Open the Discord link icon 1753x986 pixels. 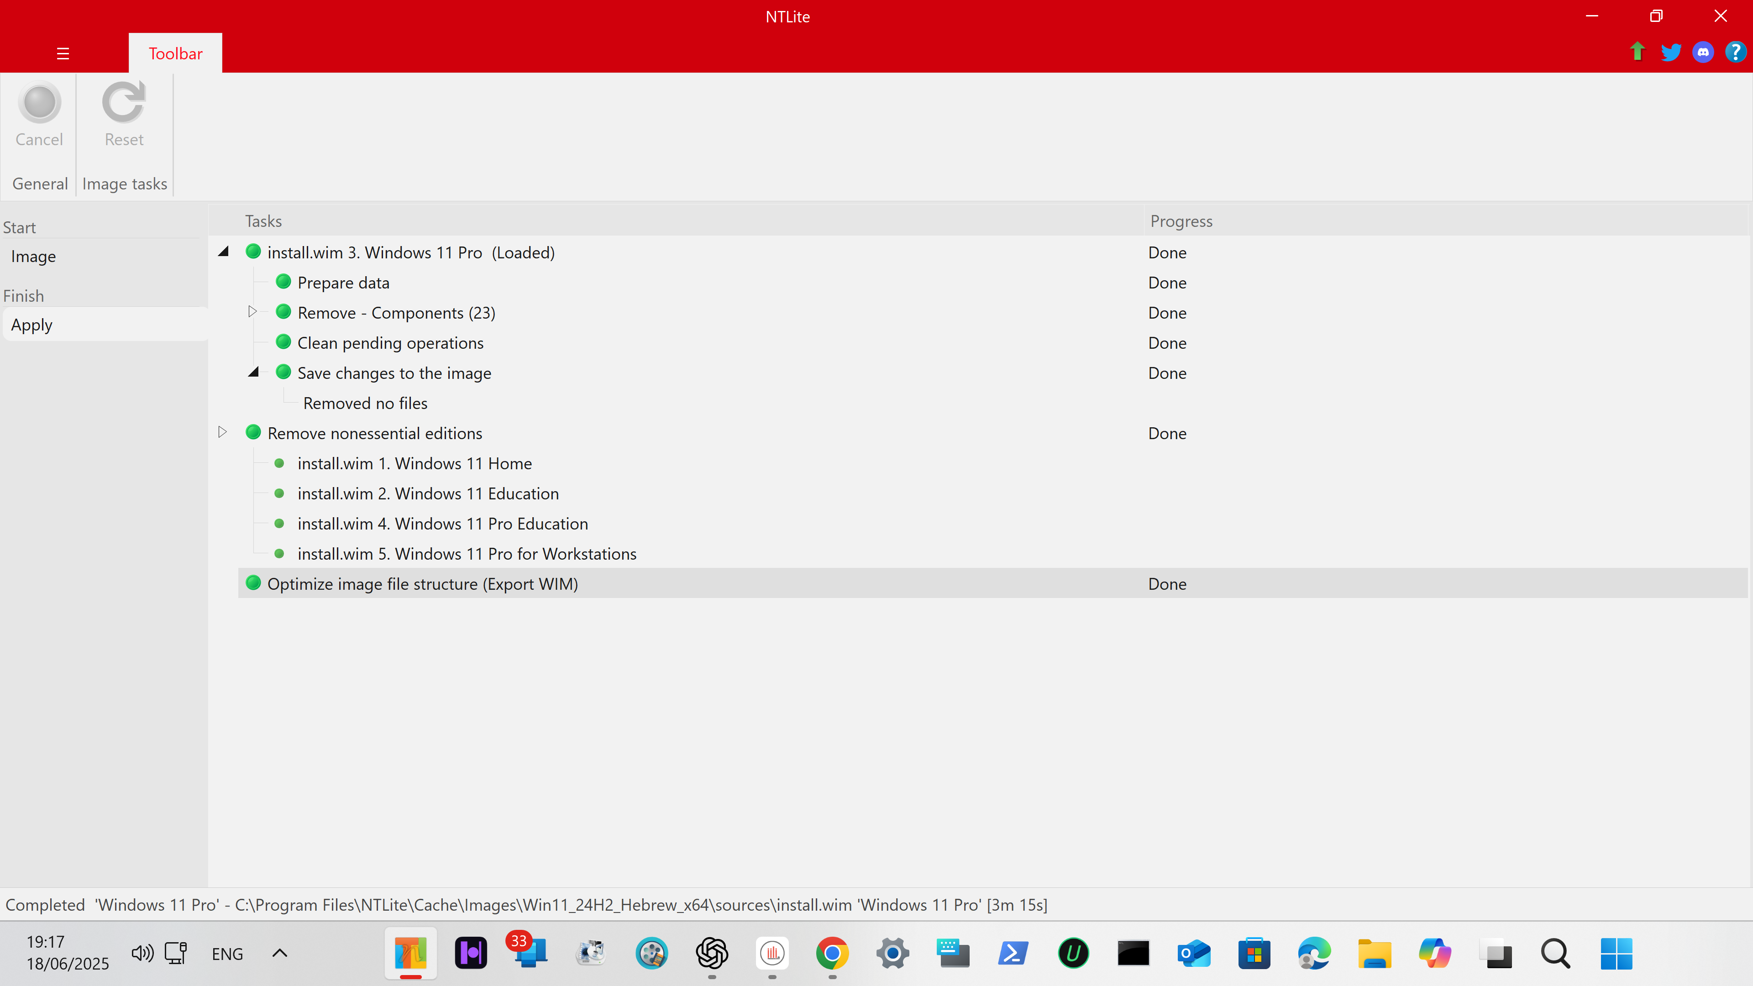click(x=1703, y=52)
